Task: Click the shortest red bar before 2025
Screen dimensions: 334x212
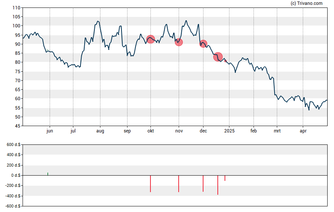Action: point(225,178)
